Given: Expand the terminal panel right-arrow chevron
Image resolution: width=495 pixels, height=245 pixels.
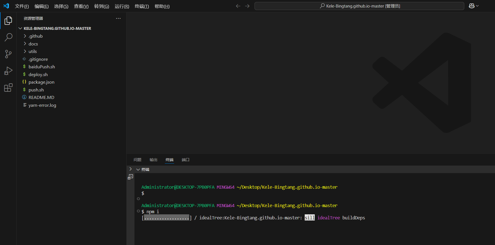Looking at the screenshot, I should pyautogui.click(x=130, y=169).
